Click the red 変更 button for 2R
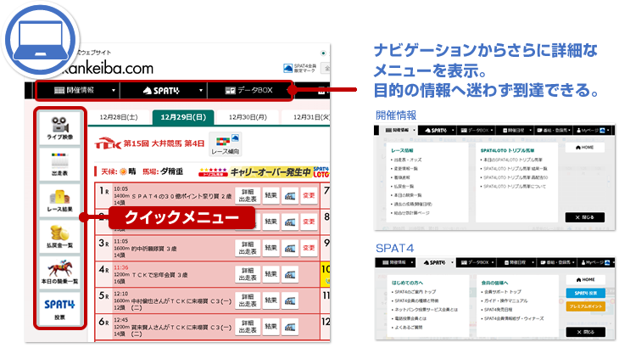 point(309,222)
